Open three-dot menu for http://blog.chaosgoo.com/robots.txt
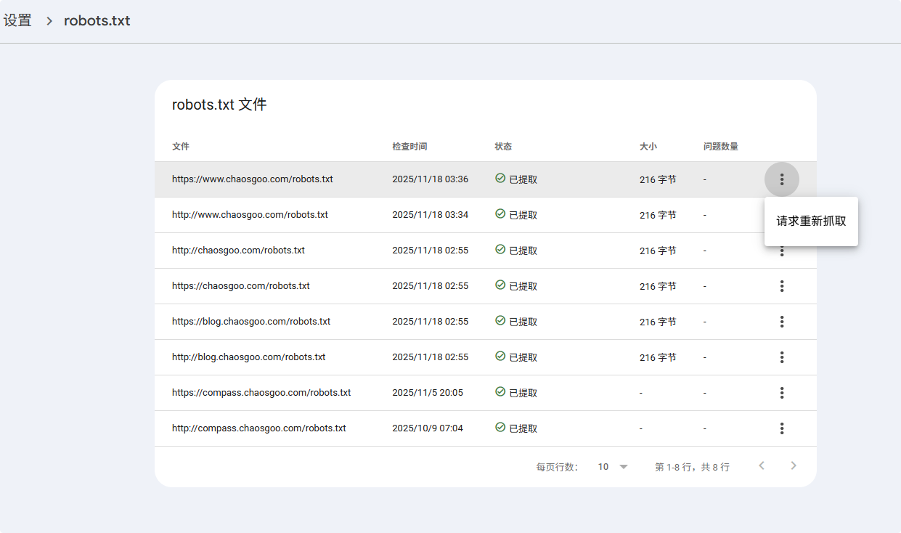 click(x=781, y=357)
